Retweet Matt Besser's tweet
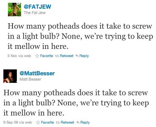156x127 pixels. pos(65,123)
